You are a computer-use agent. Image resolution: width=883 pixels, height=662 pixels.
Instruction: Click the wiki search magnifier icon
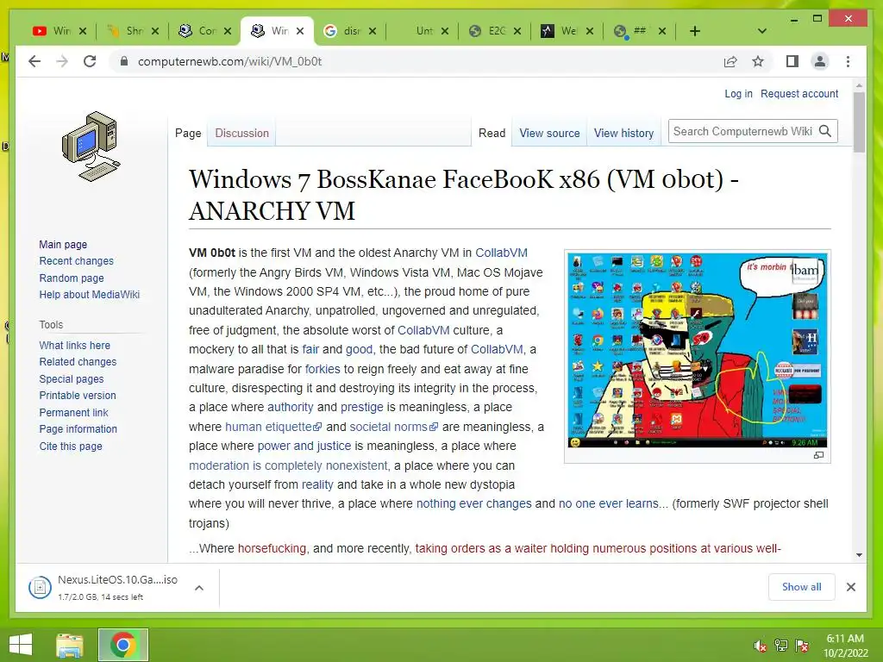point(825,131)
